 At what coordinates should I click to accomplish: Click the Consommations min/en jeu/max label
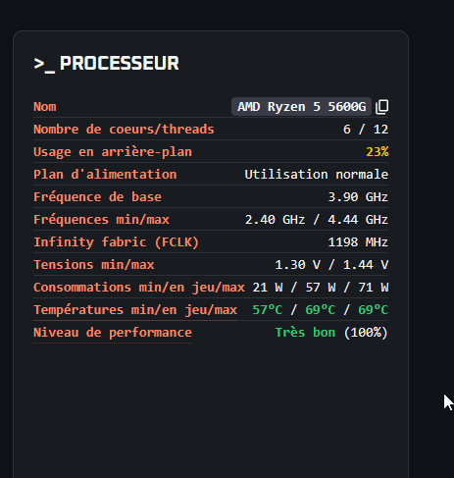point(139,288)
